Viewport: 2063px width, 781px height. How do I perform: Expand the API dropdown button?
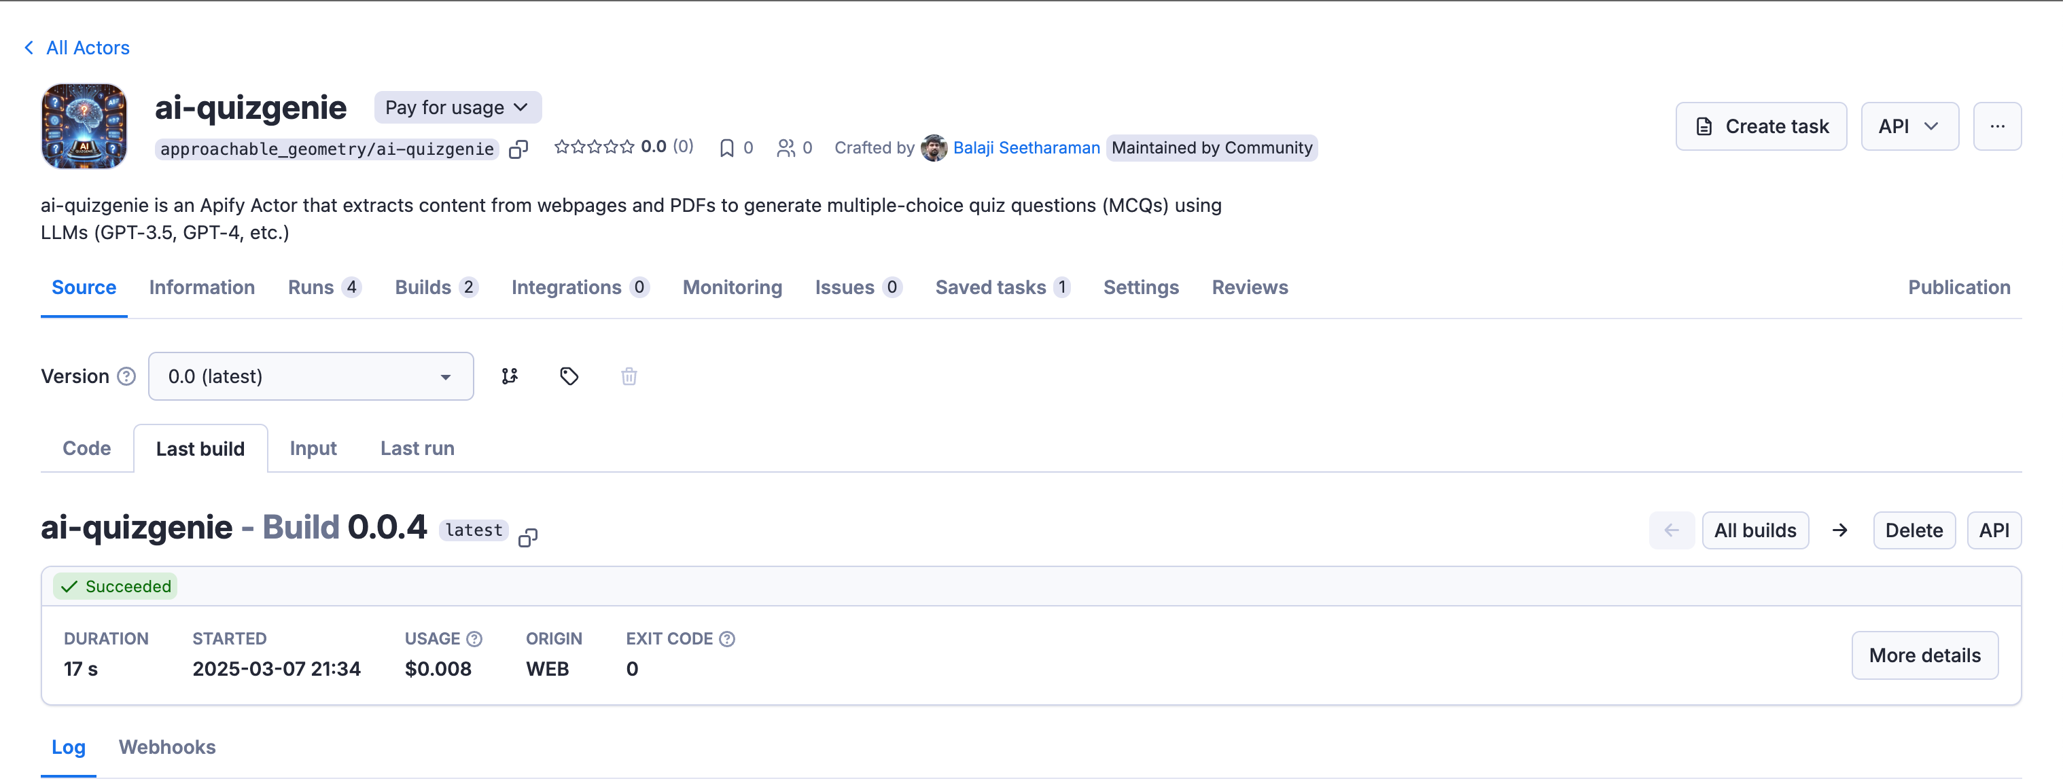click(1908, 126)
